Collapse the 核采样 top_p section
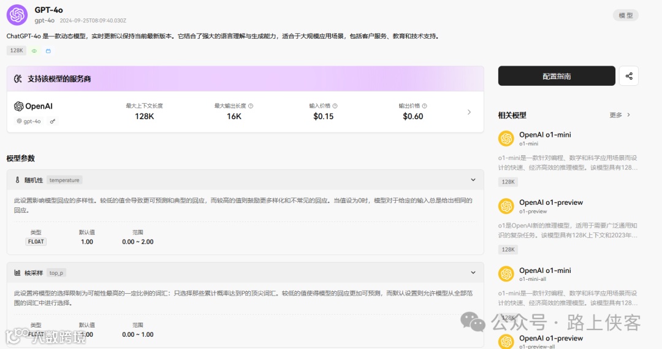This screenshot has width=662, height=349. 473,272
